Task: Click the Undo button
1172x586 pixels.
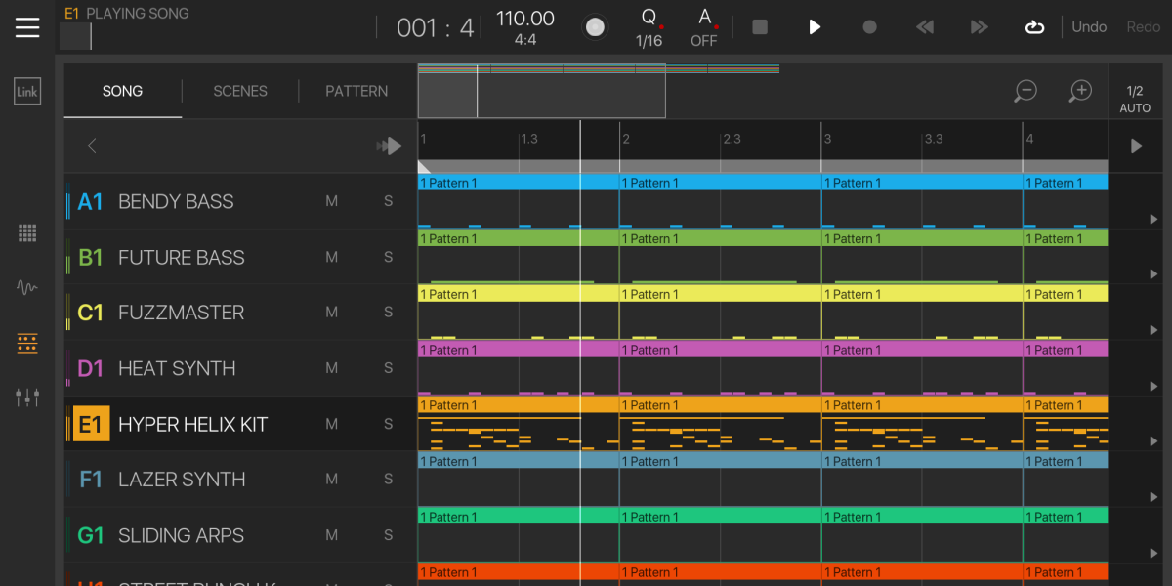Action: click(1089, 27)
